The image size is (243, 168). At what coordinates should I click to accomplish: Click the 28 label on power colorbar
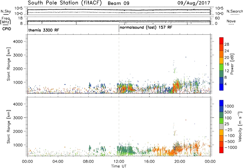click(227, 44)
